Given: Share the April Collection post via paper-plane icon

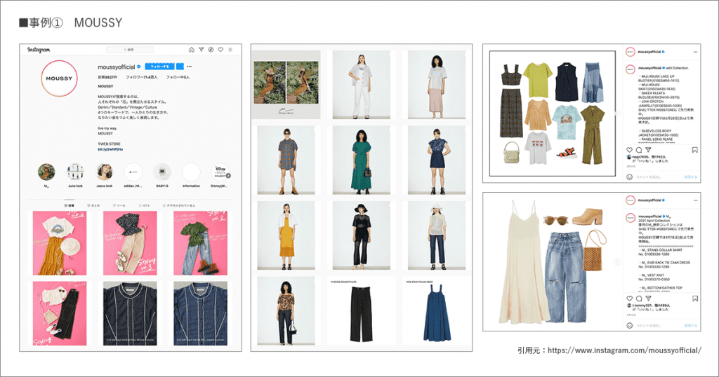Looking at the screenshot, I should (648, 299).
